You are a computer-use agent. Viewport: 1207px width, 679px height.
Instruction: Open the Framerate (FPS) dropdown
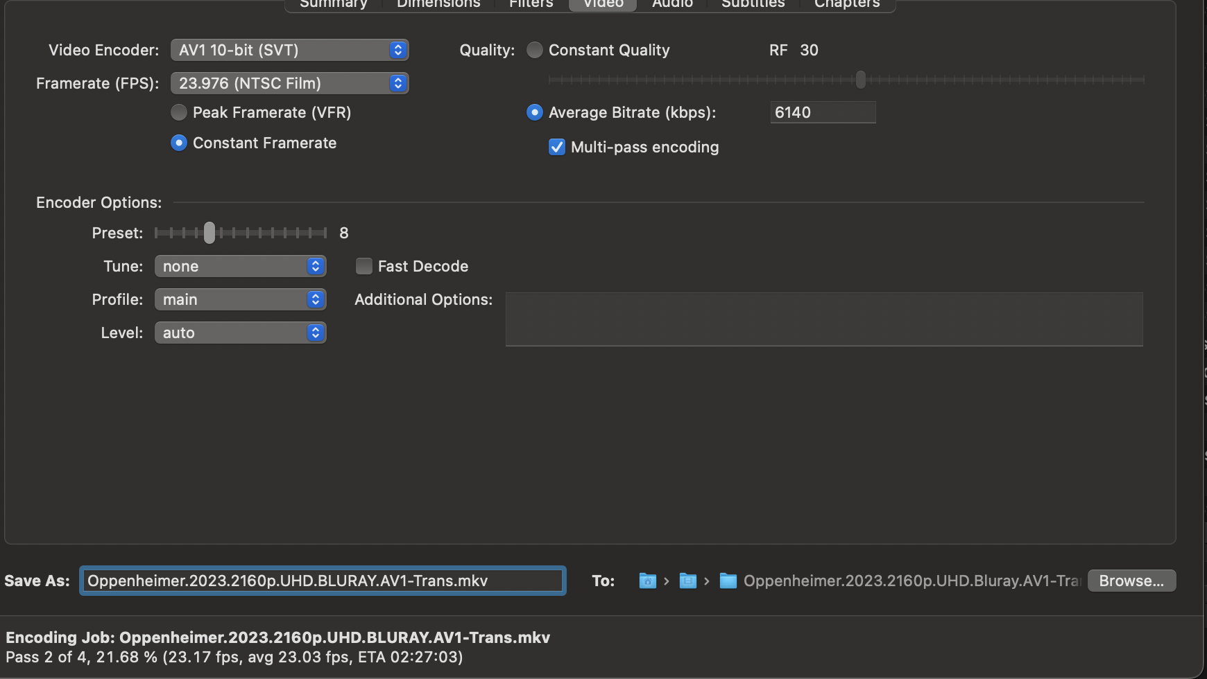tap(289, 83)
